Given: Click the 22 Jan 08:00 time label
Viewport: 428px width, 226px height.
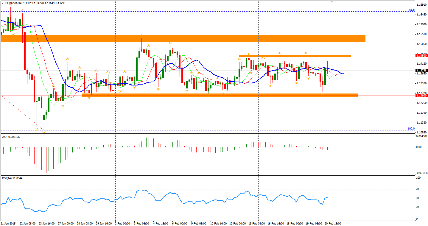Looking at the screenshot, I should coord(28,223).
